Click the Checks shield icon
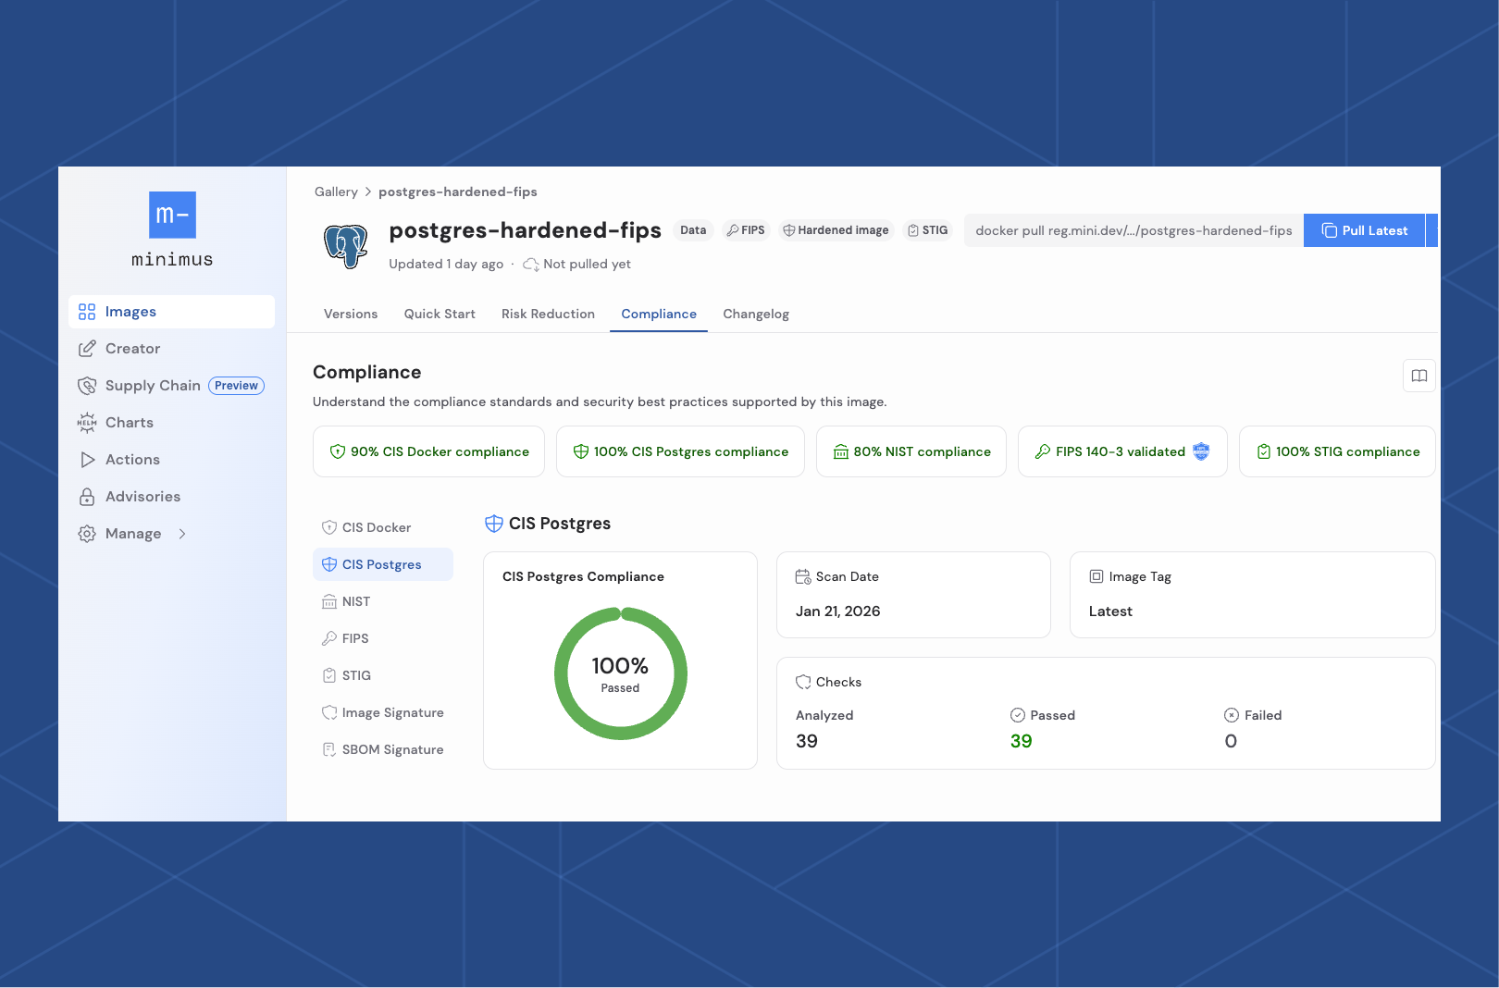Screen dimensions: 1499x988 point(803,682)
